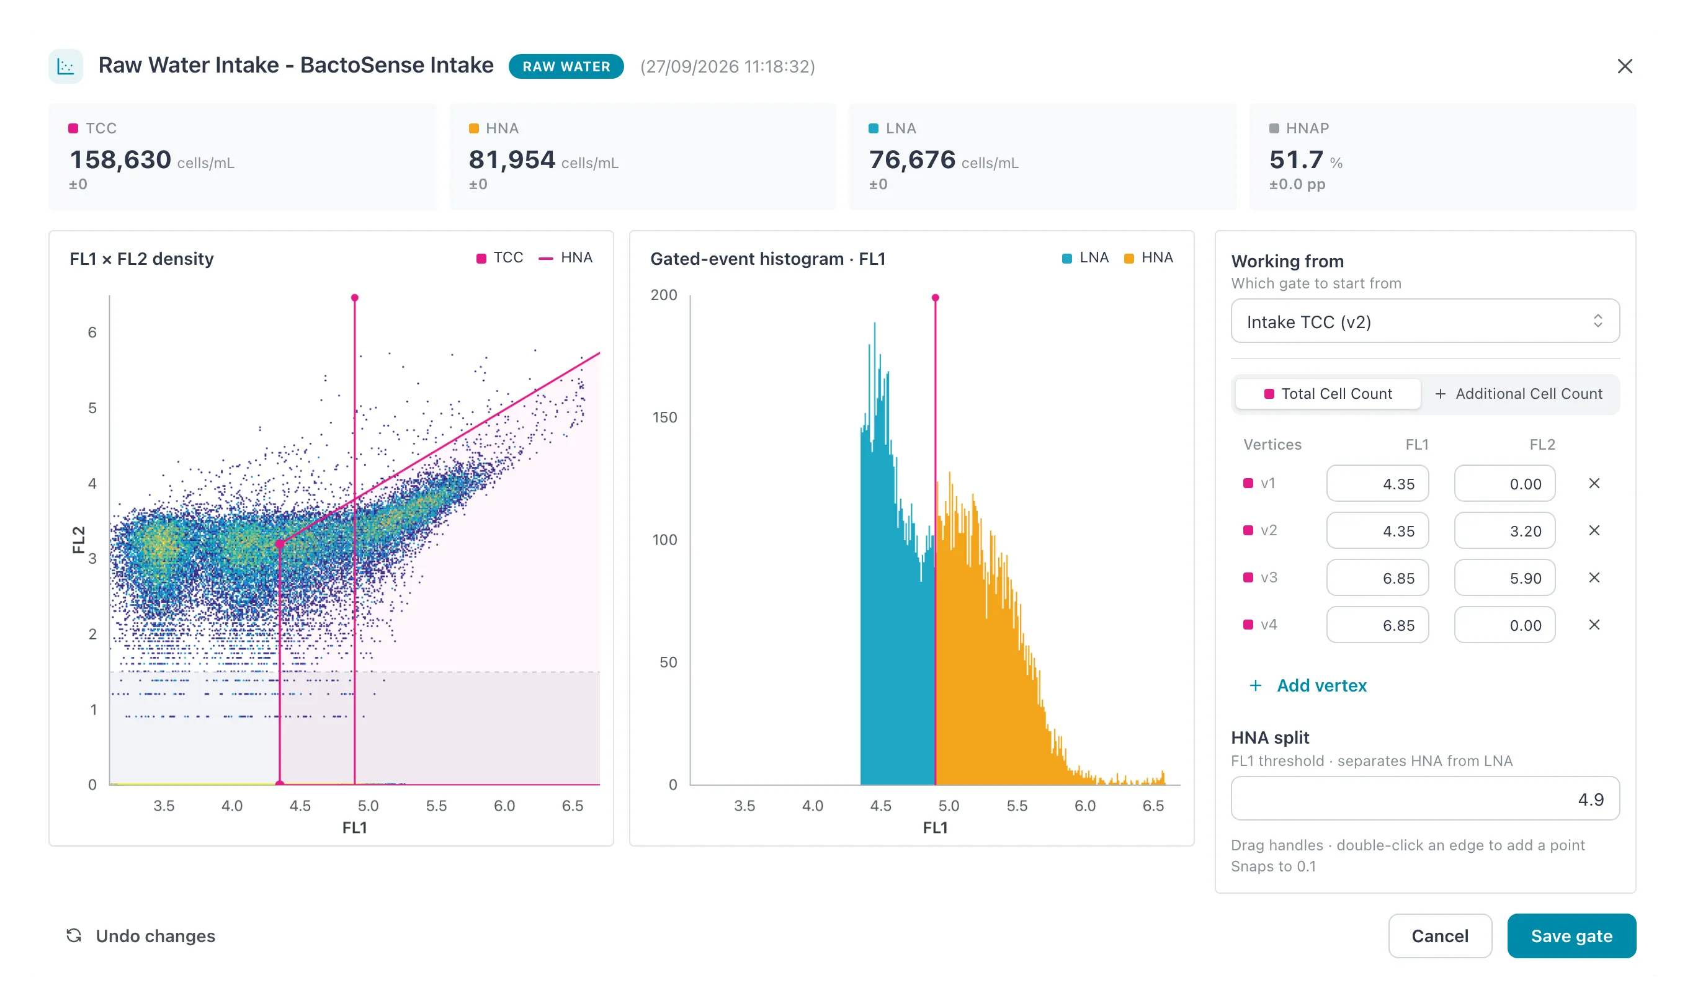Click the v1 FL2 value field
The image size is (1685, 1006).
pos(1504,483)
